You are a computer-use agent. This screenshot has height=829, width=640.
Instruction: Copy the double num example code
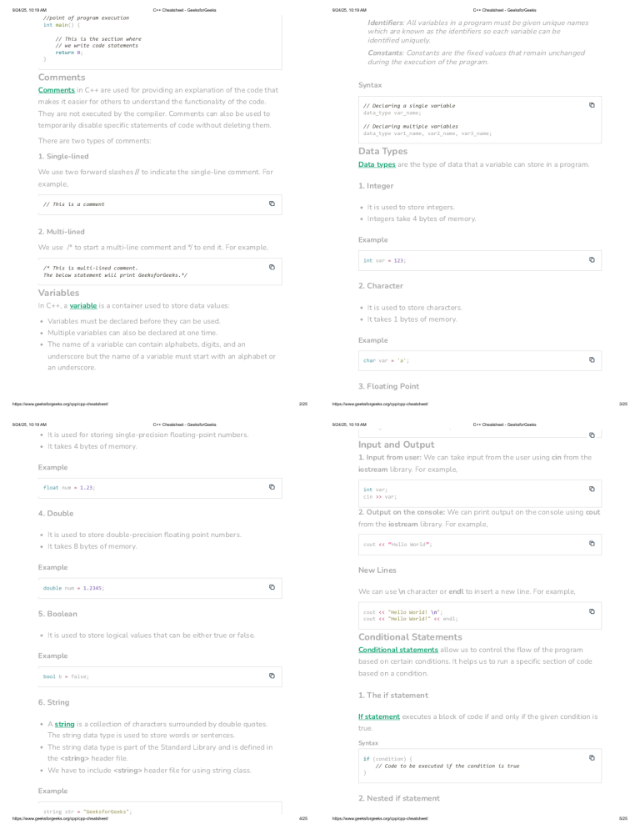point(272,587)
